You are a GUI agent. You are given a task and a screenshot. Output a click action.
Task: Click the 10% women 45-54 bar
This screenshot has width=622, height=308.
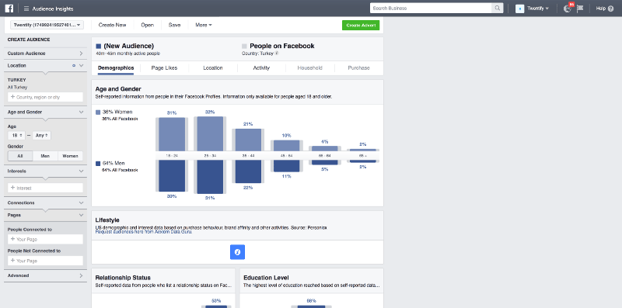point(286,146)
